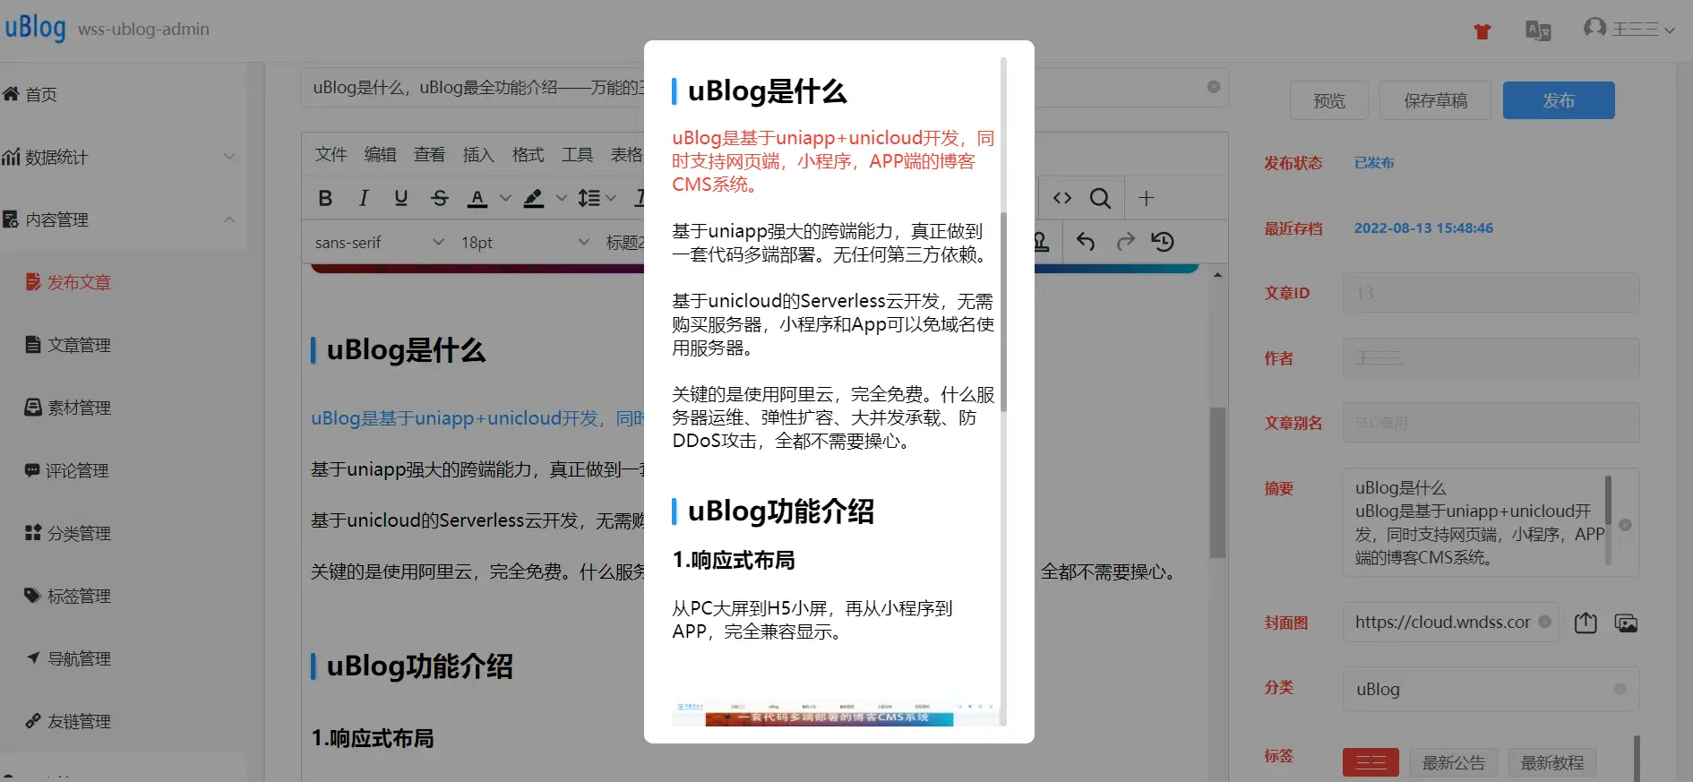Screen dimensions: 1693x782
Task: Open the text color dropdown arrow
Action: click(505, 198)
